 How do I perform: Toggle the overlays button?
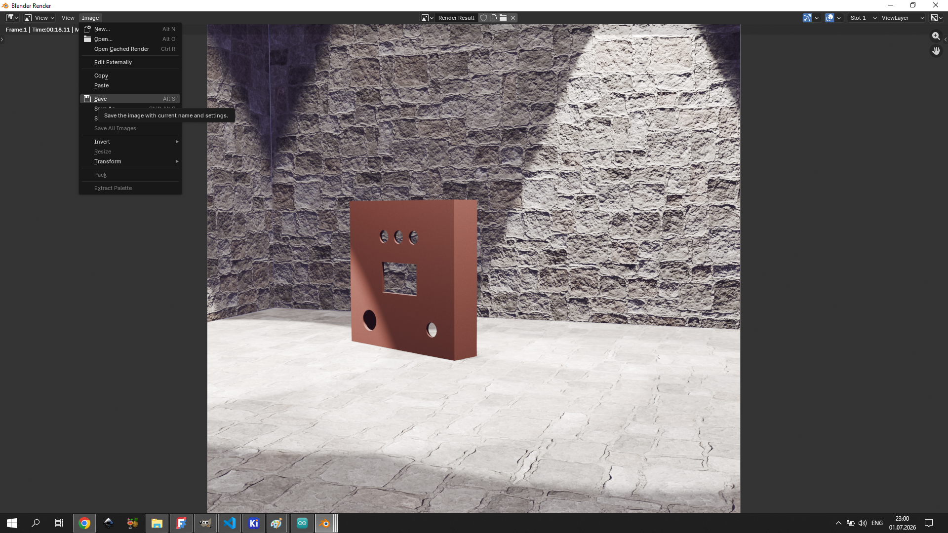pos(829,18)
